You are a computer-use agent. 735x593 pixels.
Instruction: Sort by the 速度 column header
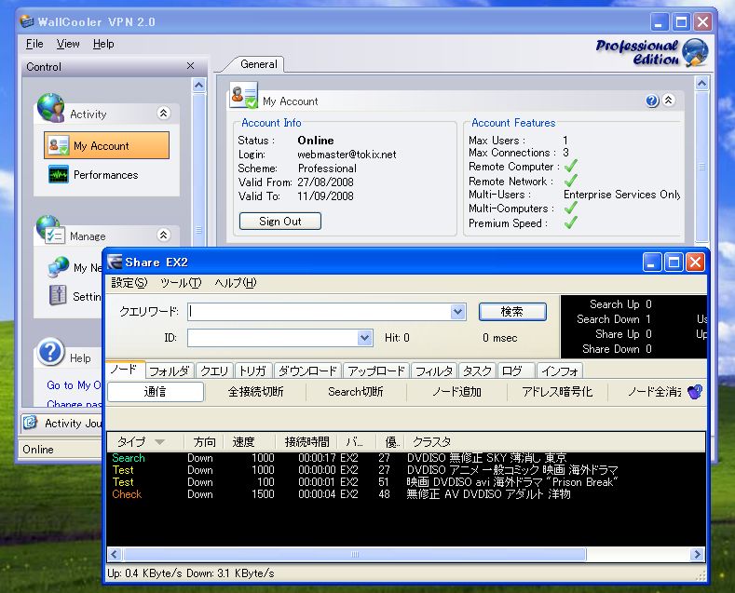[251, 441]
